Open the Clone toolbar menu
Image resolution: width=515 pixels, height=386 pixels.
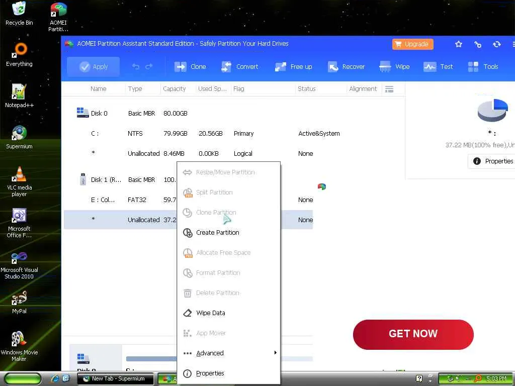[x=190, y=67]
